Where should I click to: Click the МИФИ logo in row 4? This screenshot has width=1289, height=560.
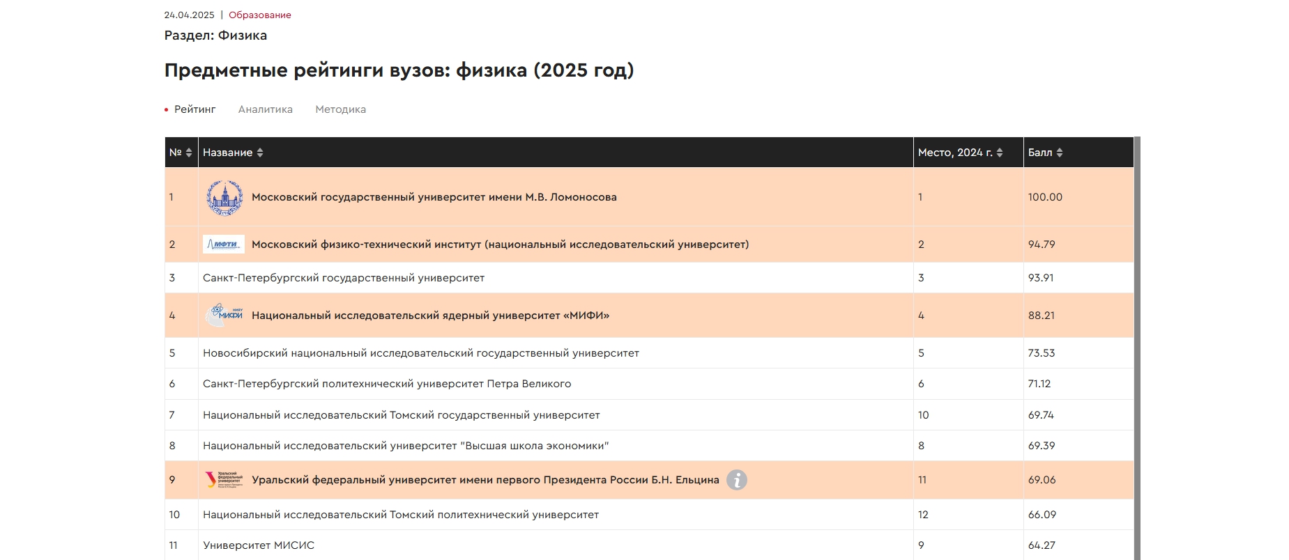pos(224,316)
